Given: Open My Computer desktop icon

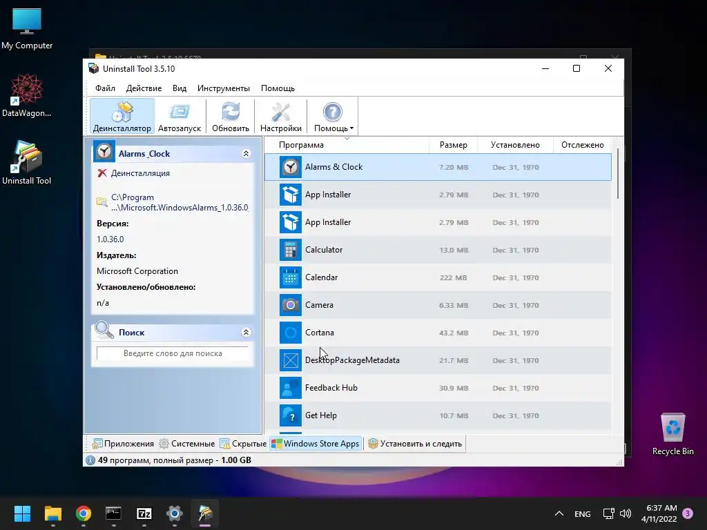Looking at the screenshot, I should click(27, 29).
